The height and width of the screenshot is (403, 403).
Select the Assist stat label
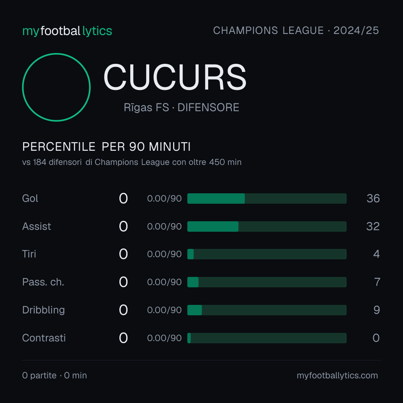click(37, 227)
